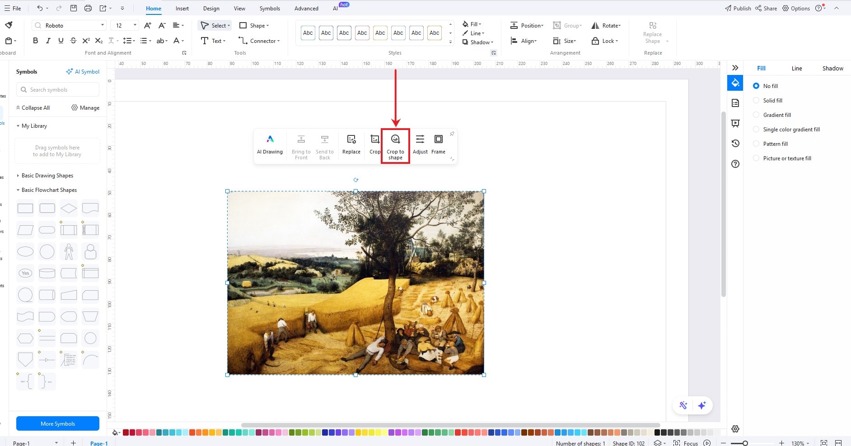Click the Print icon
The width and height of the screenshot is (851, 446).
pyautogui.click(x=88, y=8)
